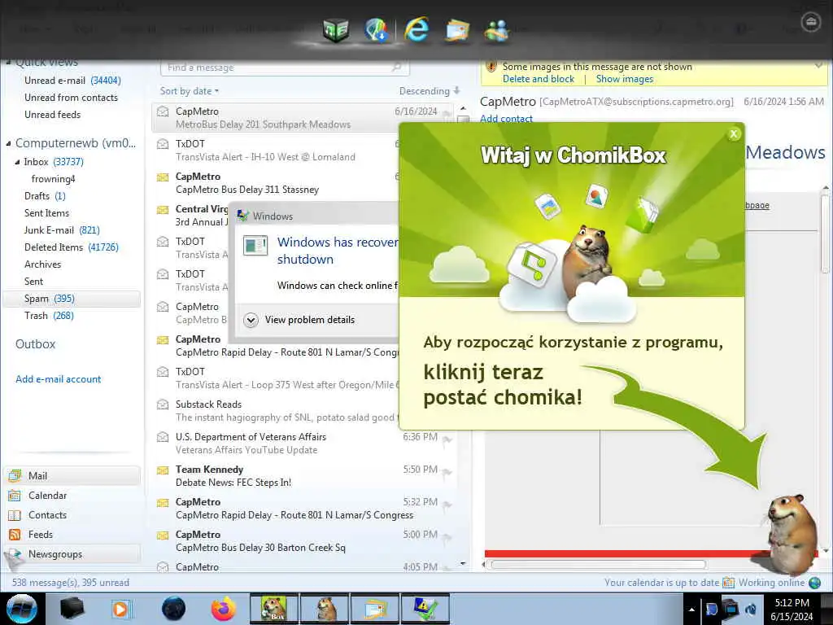
Task: Click the hamster character in the bottom-right corner
Action: [x=792, y=534]
